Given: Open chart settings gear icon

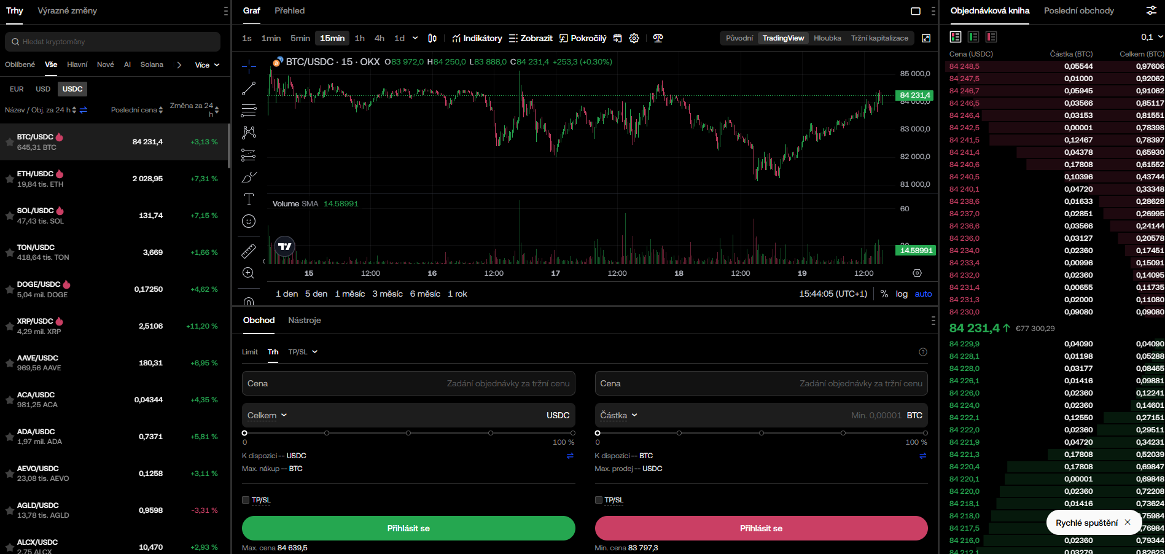Looking at the screenshot, I should (634, 38).
